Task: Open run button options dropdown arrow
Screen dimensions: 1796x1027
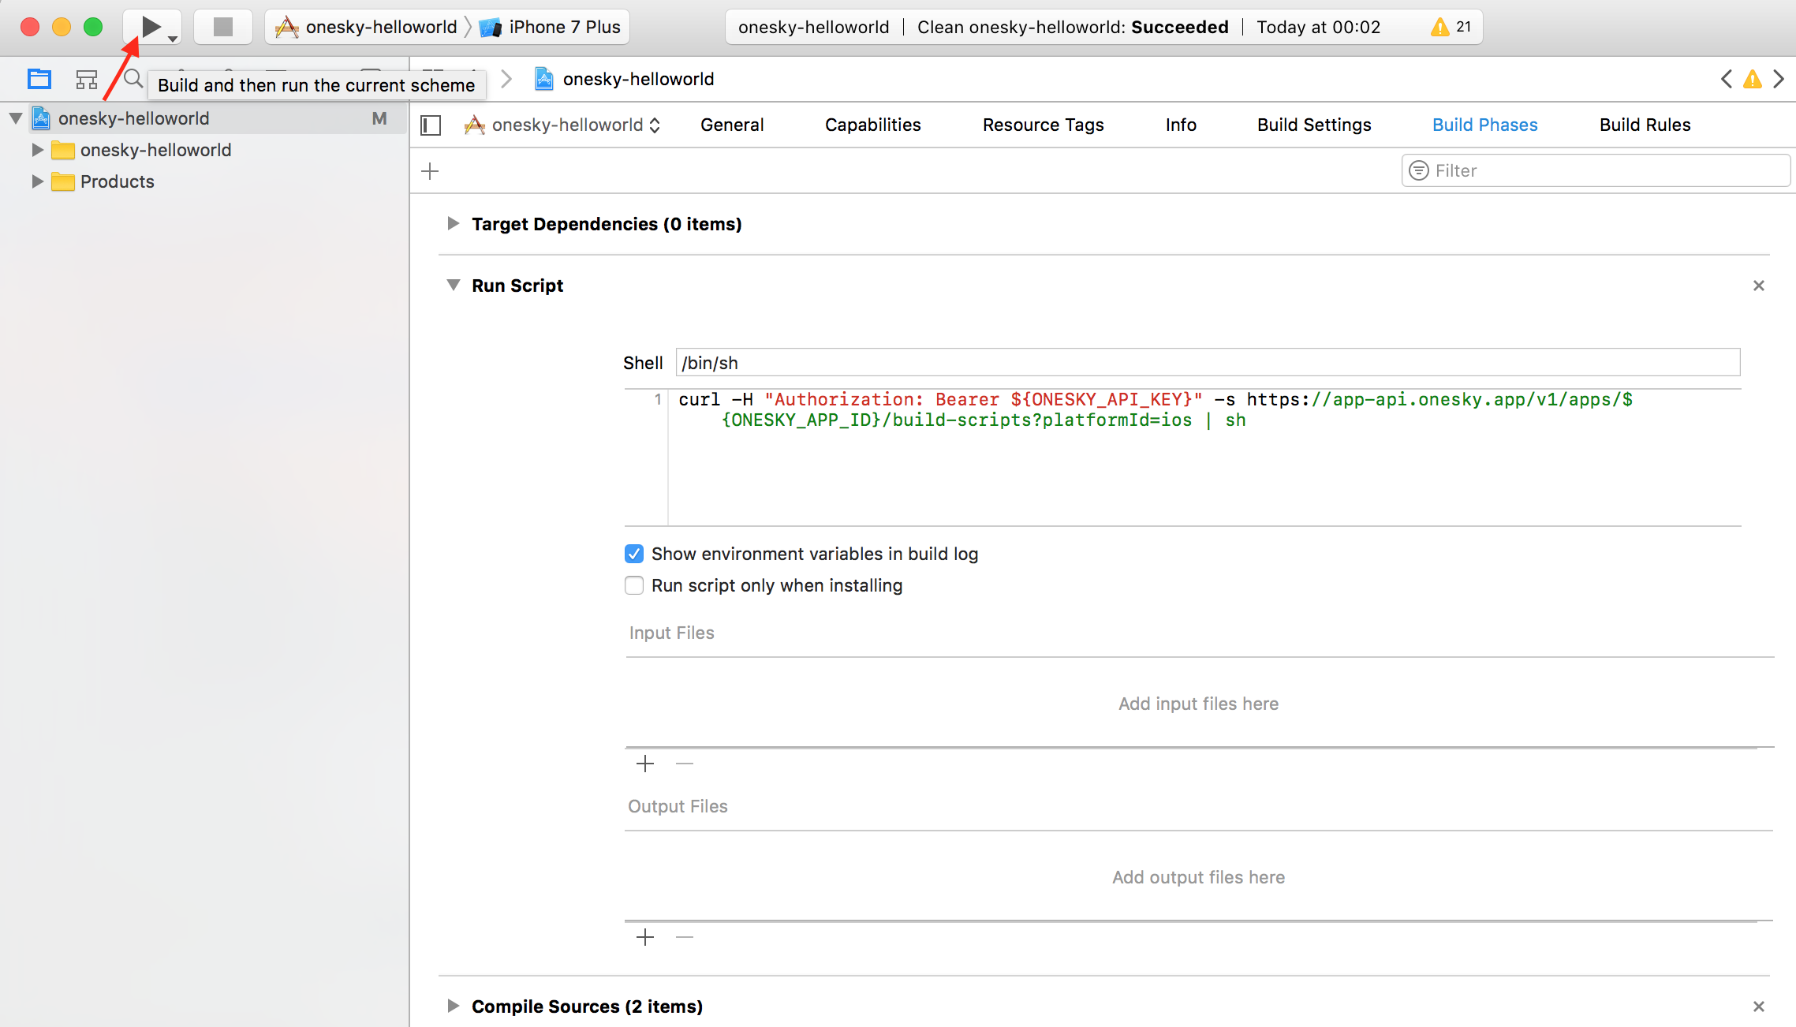Action: pyautogui.click(x=173, y=39)
